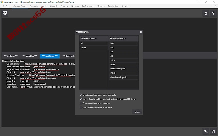The height and width of the screenshot is (136, 218).
Task: Switch to the *** Settings *** tab
Action: pyautogui.click(x=11, y=56)
